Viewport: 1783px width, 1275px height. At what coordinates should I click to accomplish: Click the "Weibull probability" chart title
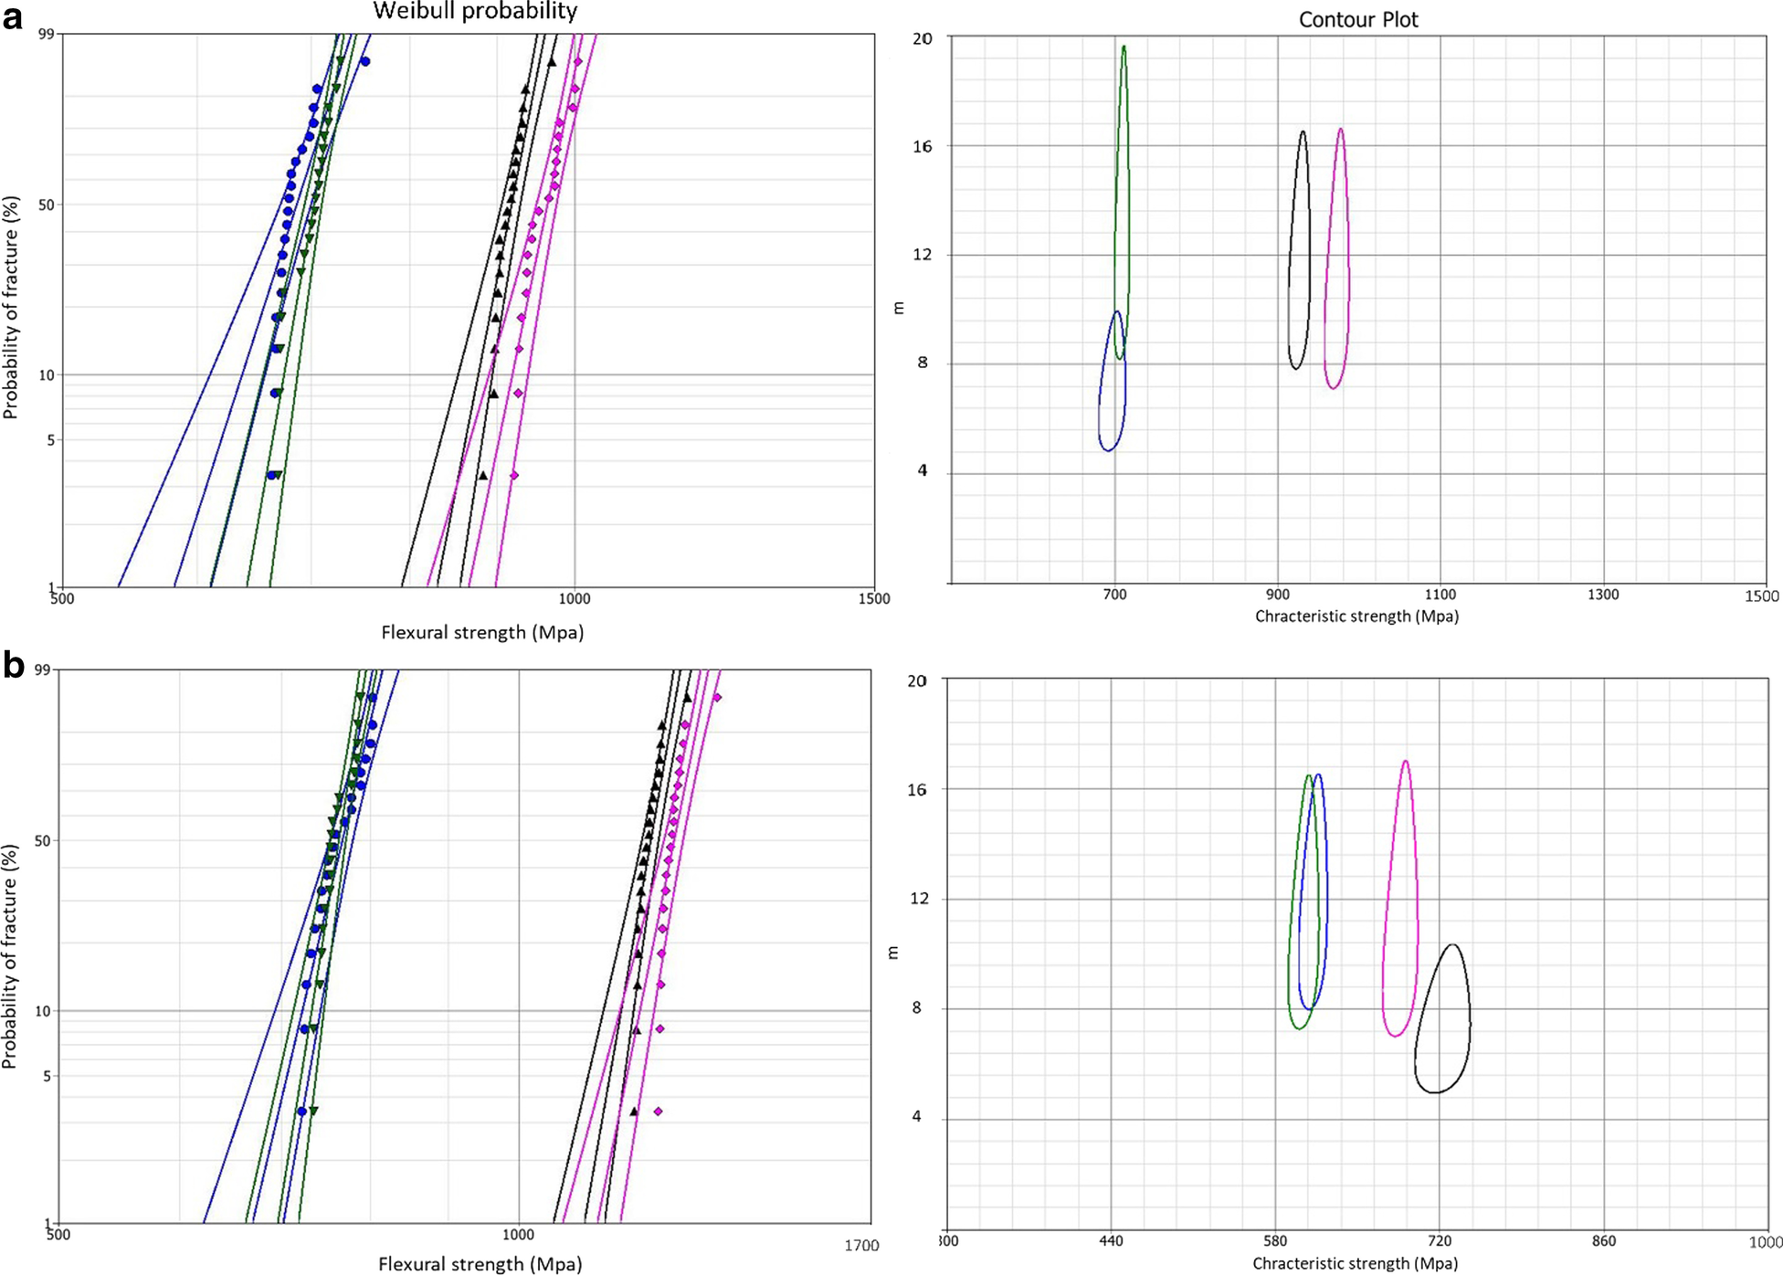[x=475, y=11]
